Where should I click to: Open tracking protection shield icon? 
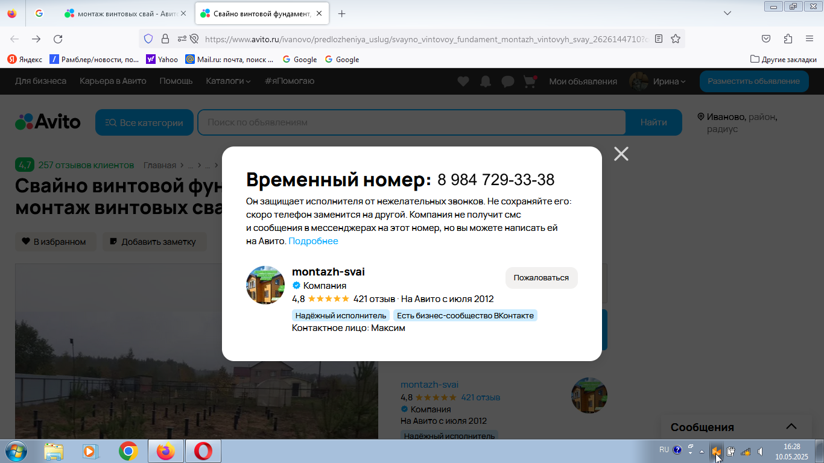(x=148, y=39)
